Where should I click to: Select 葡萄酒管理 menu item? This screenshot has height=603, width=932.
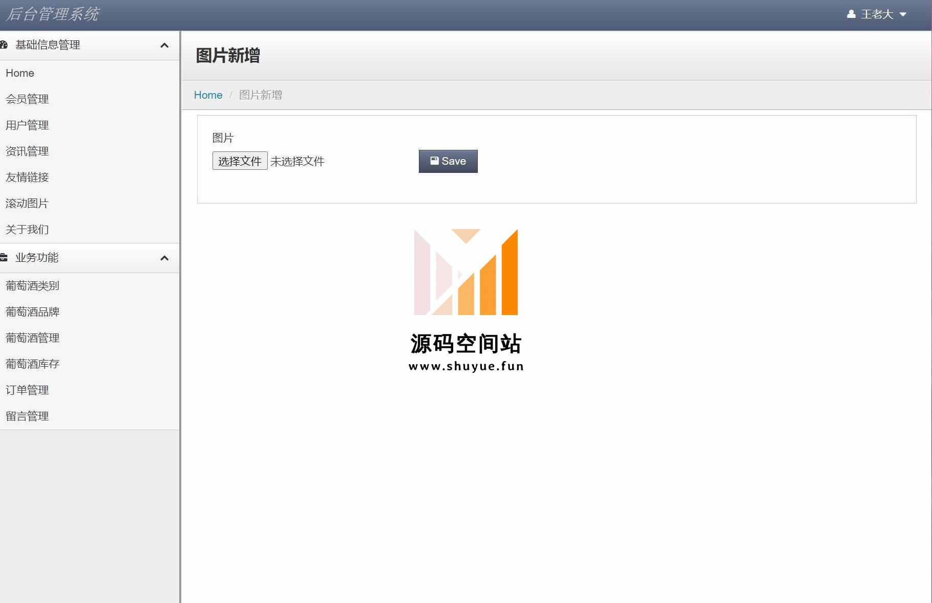[33, 338]
